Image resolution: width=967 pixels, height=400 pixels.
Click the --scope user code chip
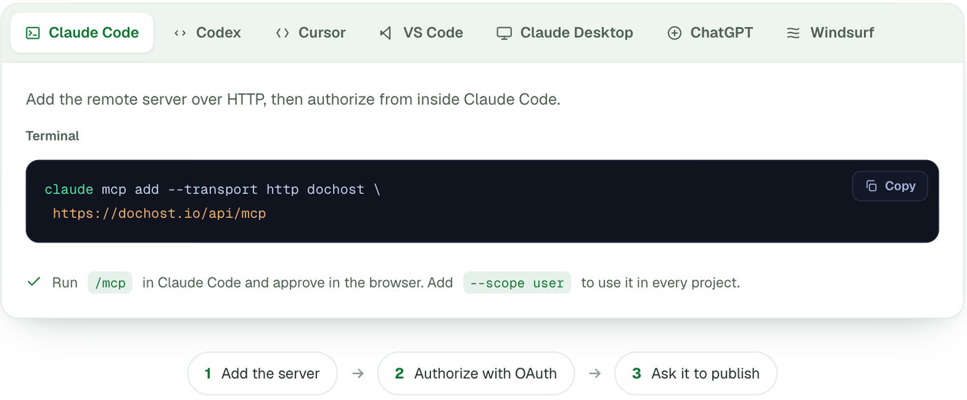point(517,283)
